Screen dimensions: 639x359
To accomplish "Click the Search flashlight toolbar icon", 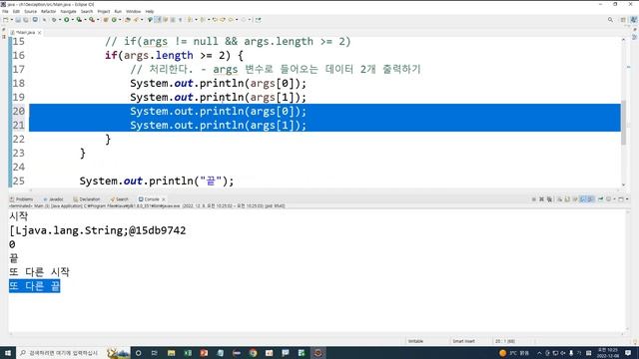I will coord(136,20).
